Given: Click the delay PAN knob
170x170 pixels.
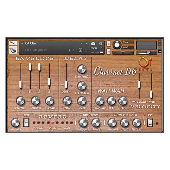Looking at the screenshot, I should coord(82,101).
